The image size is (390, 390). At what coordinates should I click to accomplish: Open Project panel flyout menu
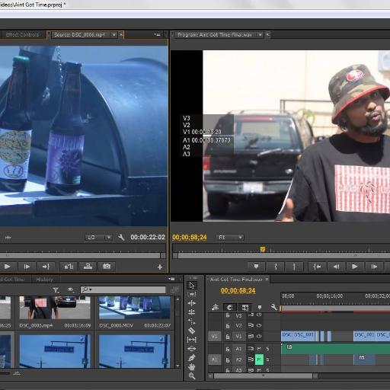(171, 279)
